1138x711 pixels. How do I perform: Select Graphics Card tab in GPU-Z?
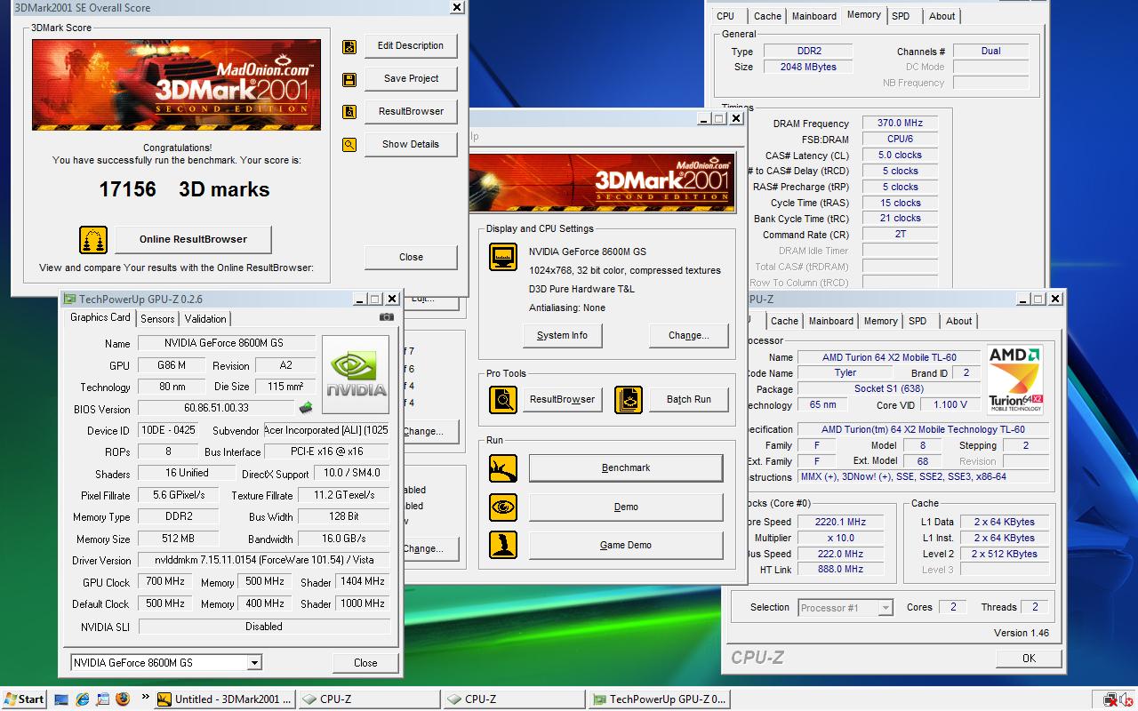click(x=100, y=318)
